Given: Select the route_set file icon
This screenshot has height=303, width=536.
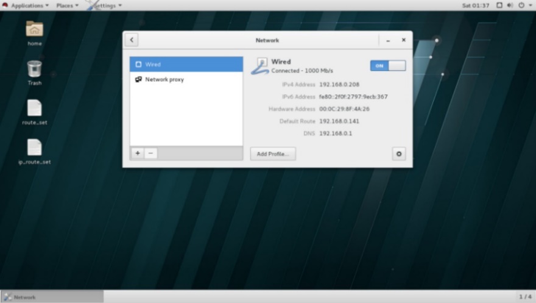Looking at the screenshot, I should pyautogui.click(x=35, y=109).
